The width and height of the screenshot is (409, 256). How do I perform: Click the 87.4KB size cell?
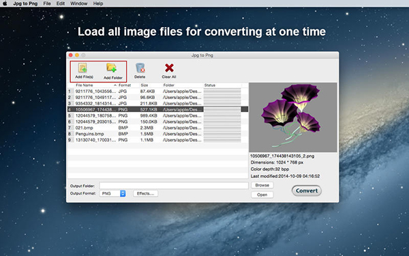coord(147,91)
